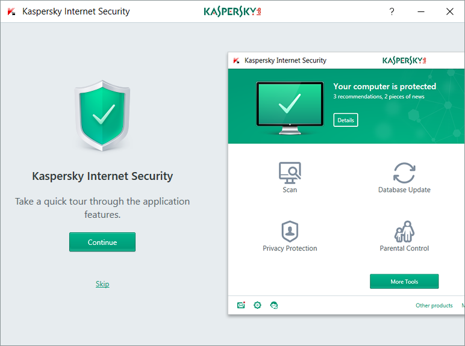Click the 'Kaspersky Internet Security' heading below shield
Viewport: 465px width, 346px height.
102,176
